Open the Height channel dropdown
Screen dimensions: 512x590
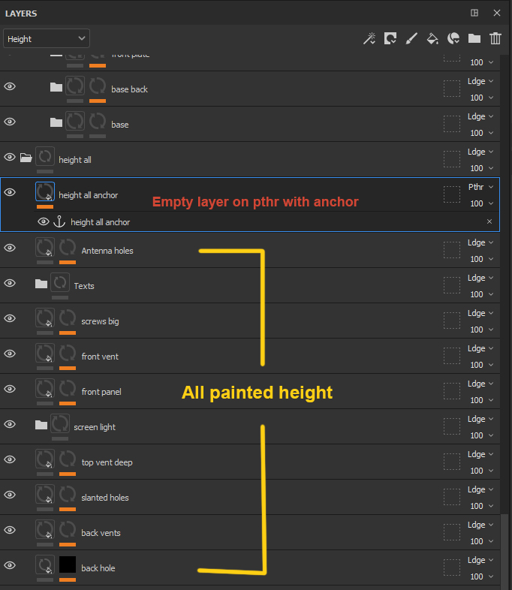point(47,39)
